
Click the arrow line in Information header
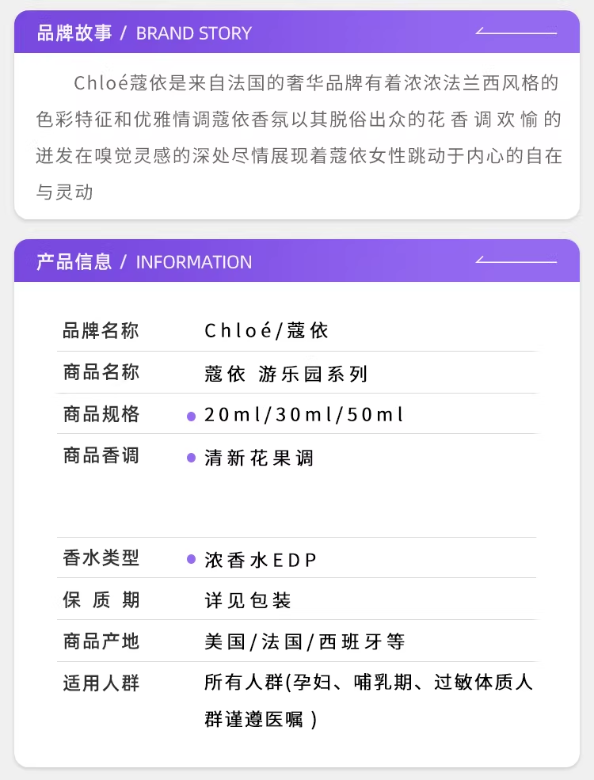point(516,261)
